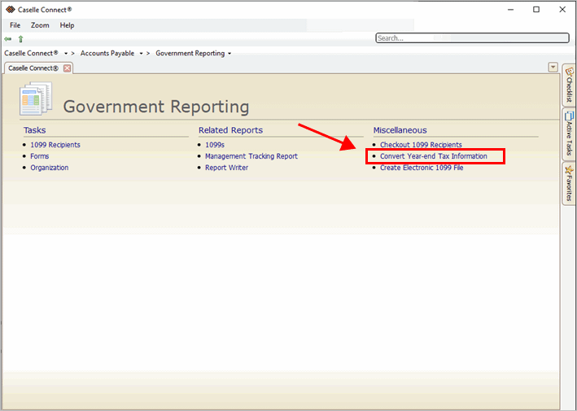The image size is (577, 411).
Task: Click in the Search input field
Action: 472,38
